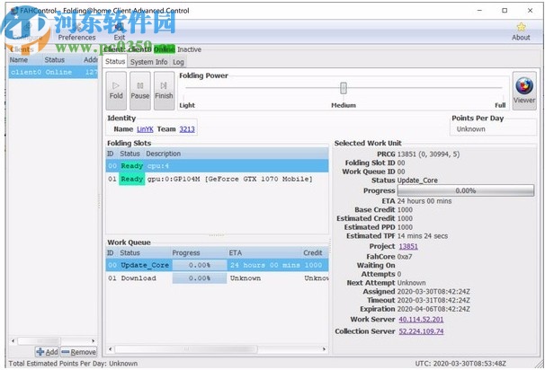Select work queue item 01 Download
Viewport: 545px width, 370px height.
(x=218, y=278)
